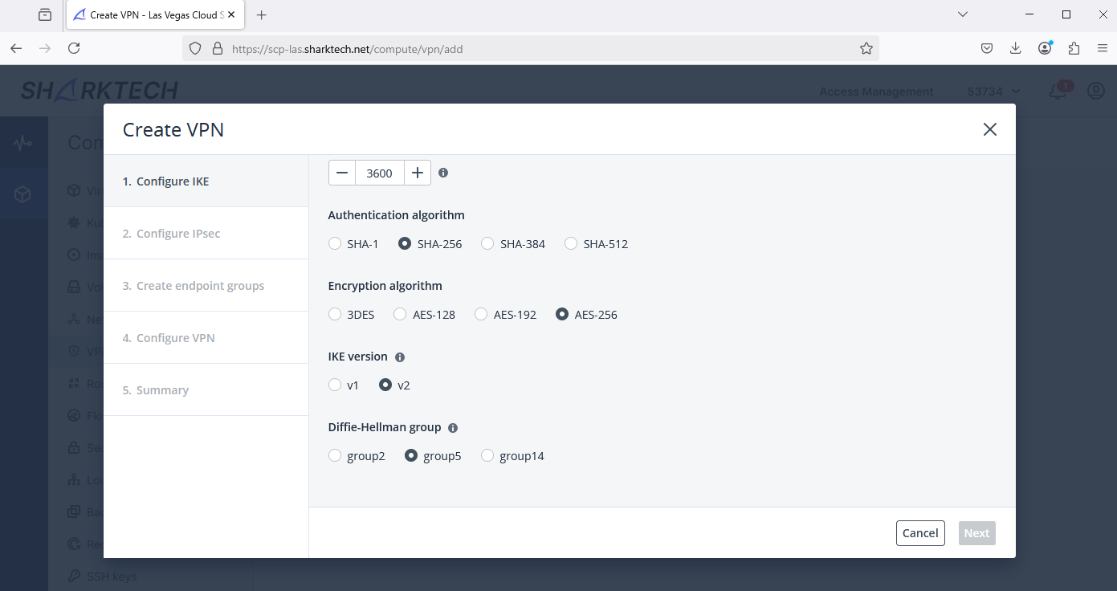The image size is (1117, 591).
Task: Expand the 53734 account dropdown
Action: [x=993, y=91]
